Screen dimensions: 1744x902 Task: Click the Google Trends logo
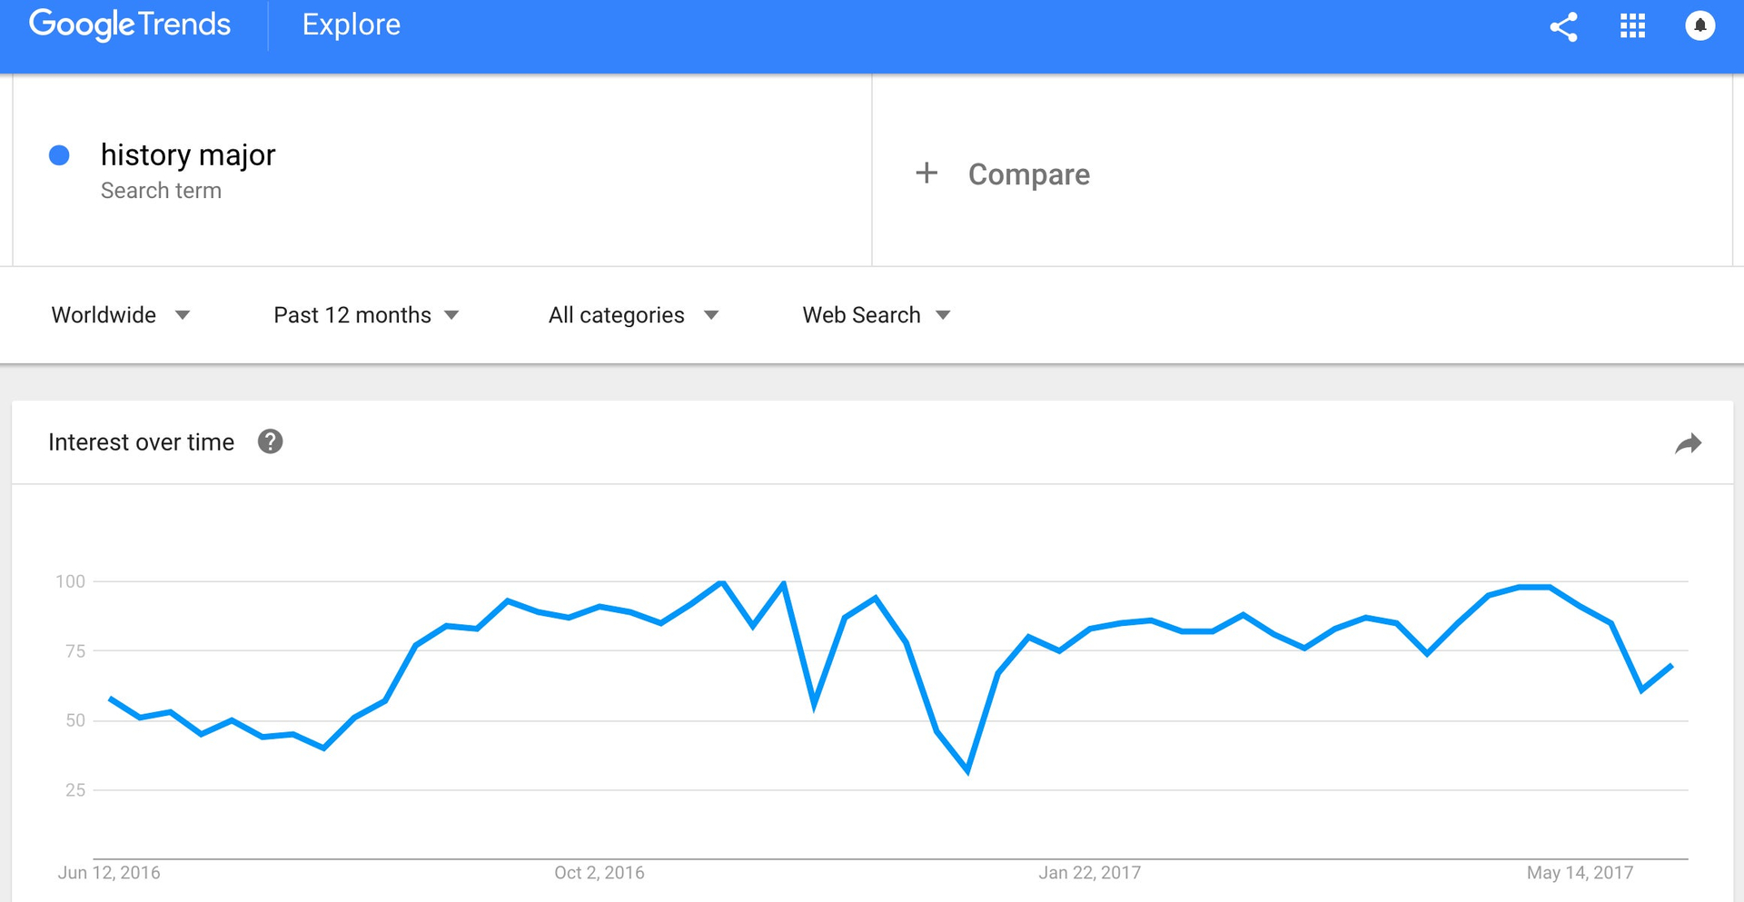click(x=130, y=25)
